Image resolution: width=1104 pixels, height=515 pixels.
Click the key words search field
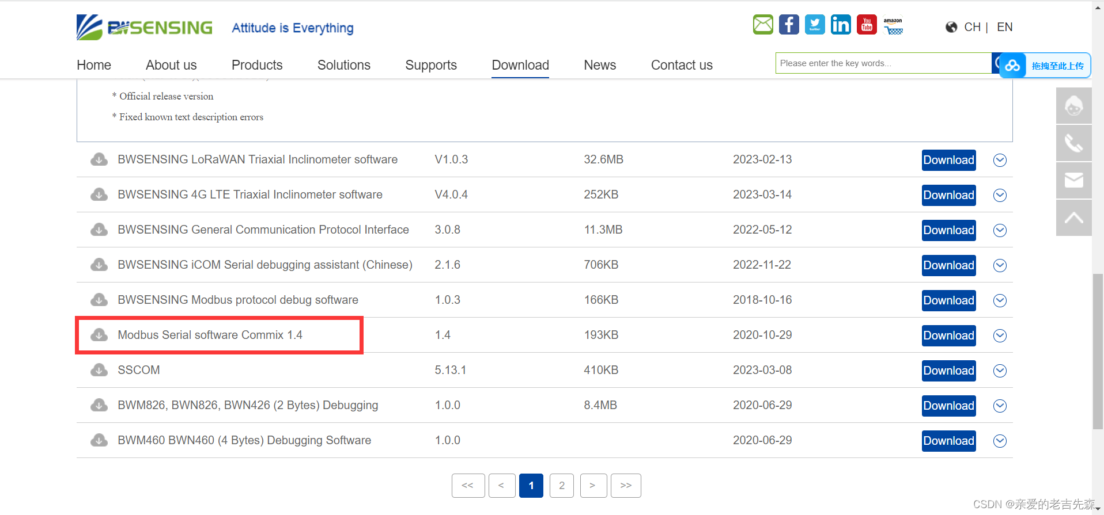(x=883, y=63)
